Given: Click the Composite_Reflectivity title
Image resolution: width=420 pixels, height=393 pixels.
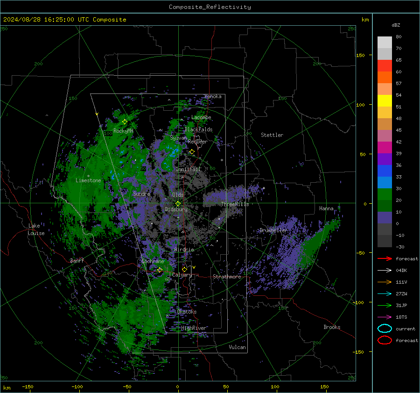Looking at the screenshot, I should [x=210, y=7].
